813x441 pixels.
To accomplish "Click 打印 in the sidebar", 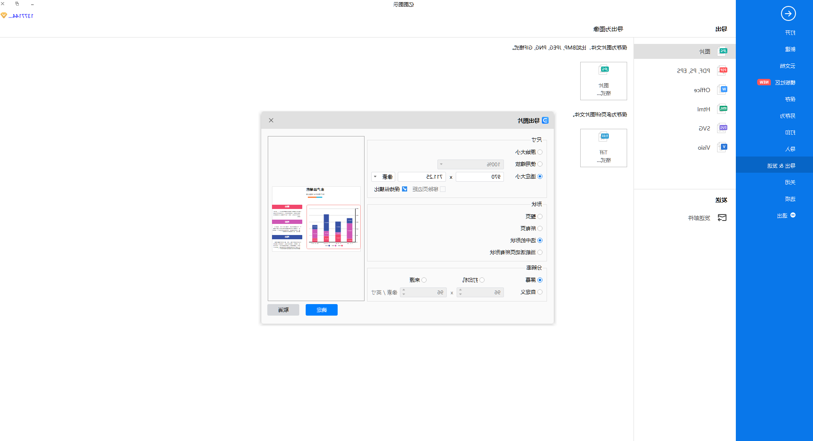I will (x=790, y=133).
